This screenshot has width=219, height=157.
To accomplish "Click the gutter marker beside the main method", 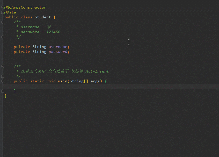I will [3, 81].
